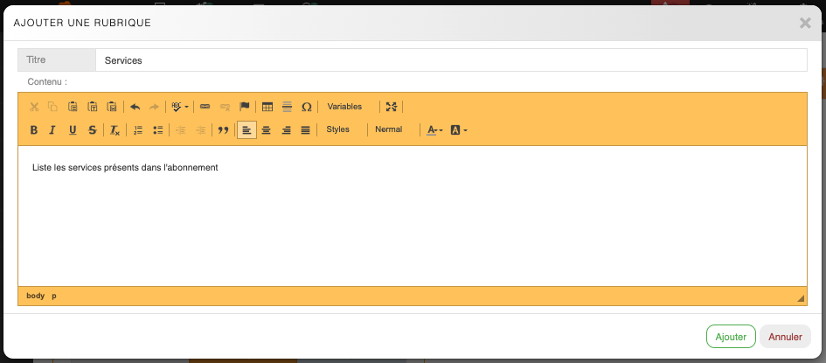This screenshot has width=826, height=363.
Task: Toggle underline formatting
Action: click(72, 130)
